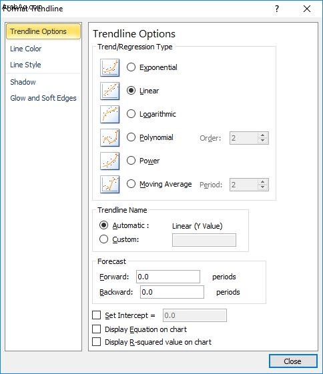Click the Close button
Viewport: 323px width, 374px height.
(x=293, y=361)
